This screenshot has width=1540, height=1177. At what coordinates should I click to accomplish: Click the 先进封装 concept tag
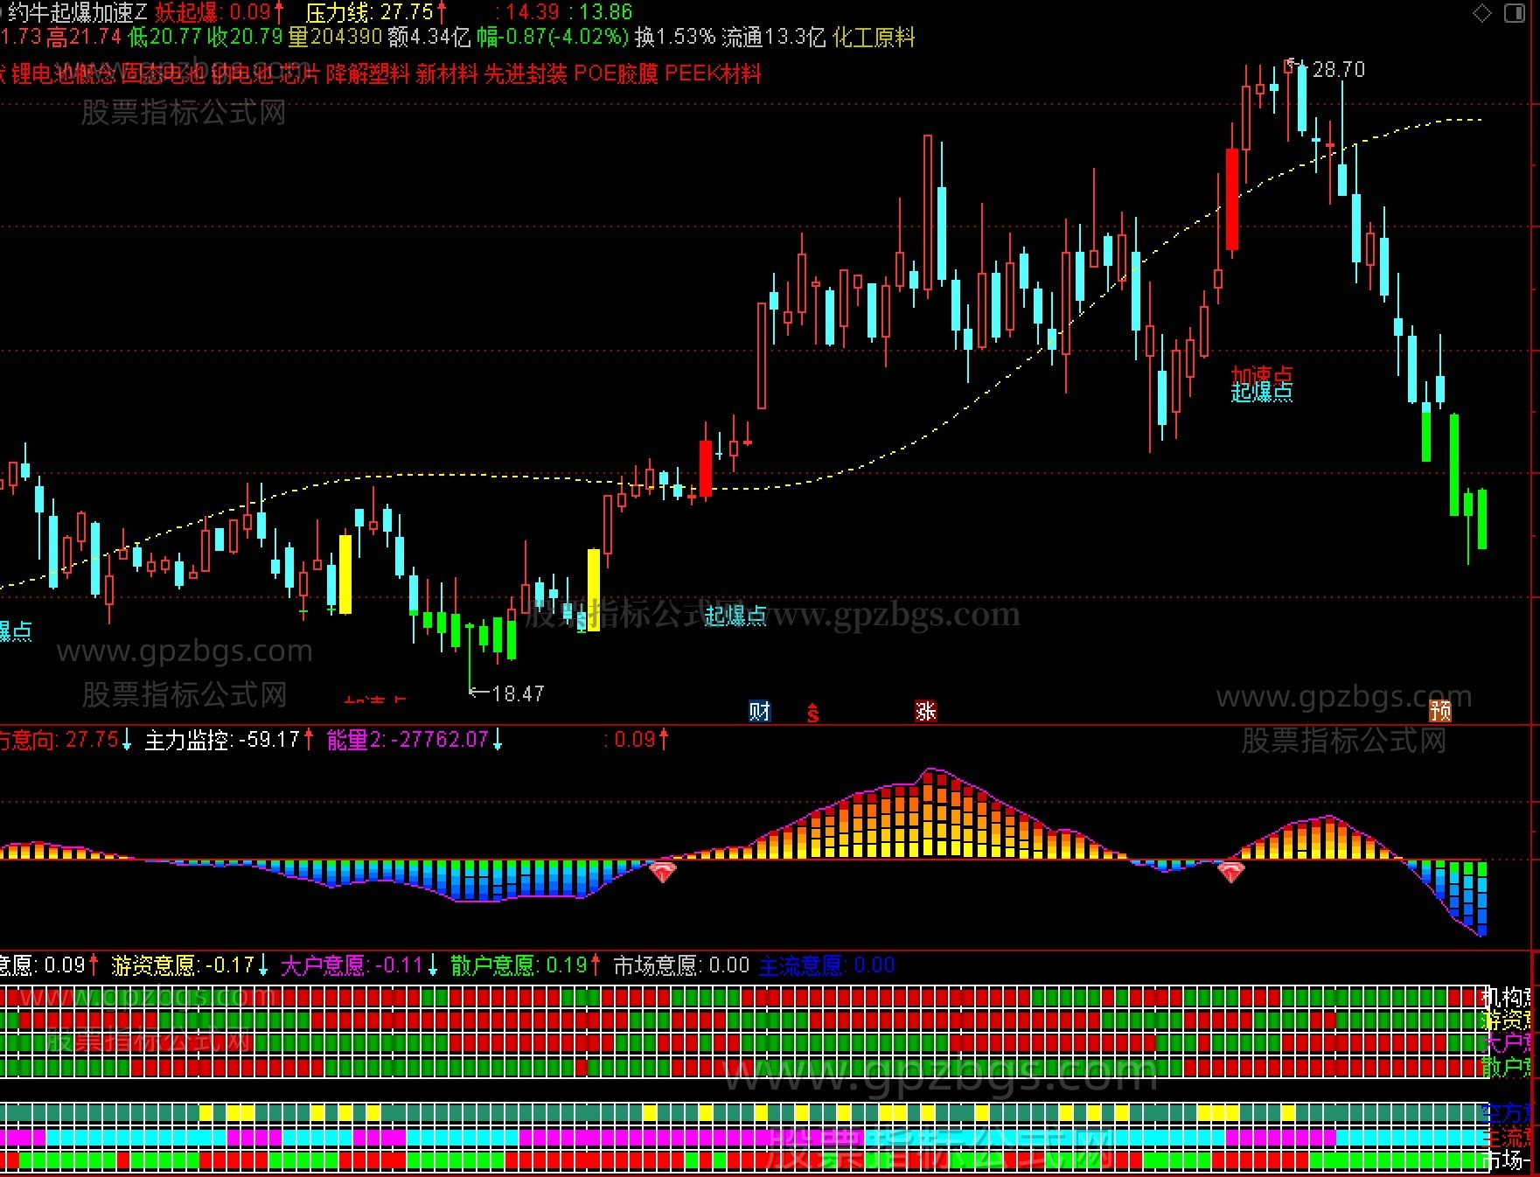526,73
